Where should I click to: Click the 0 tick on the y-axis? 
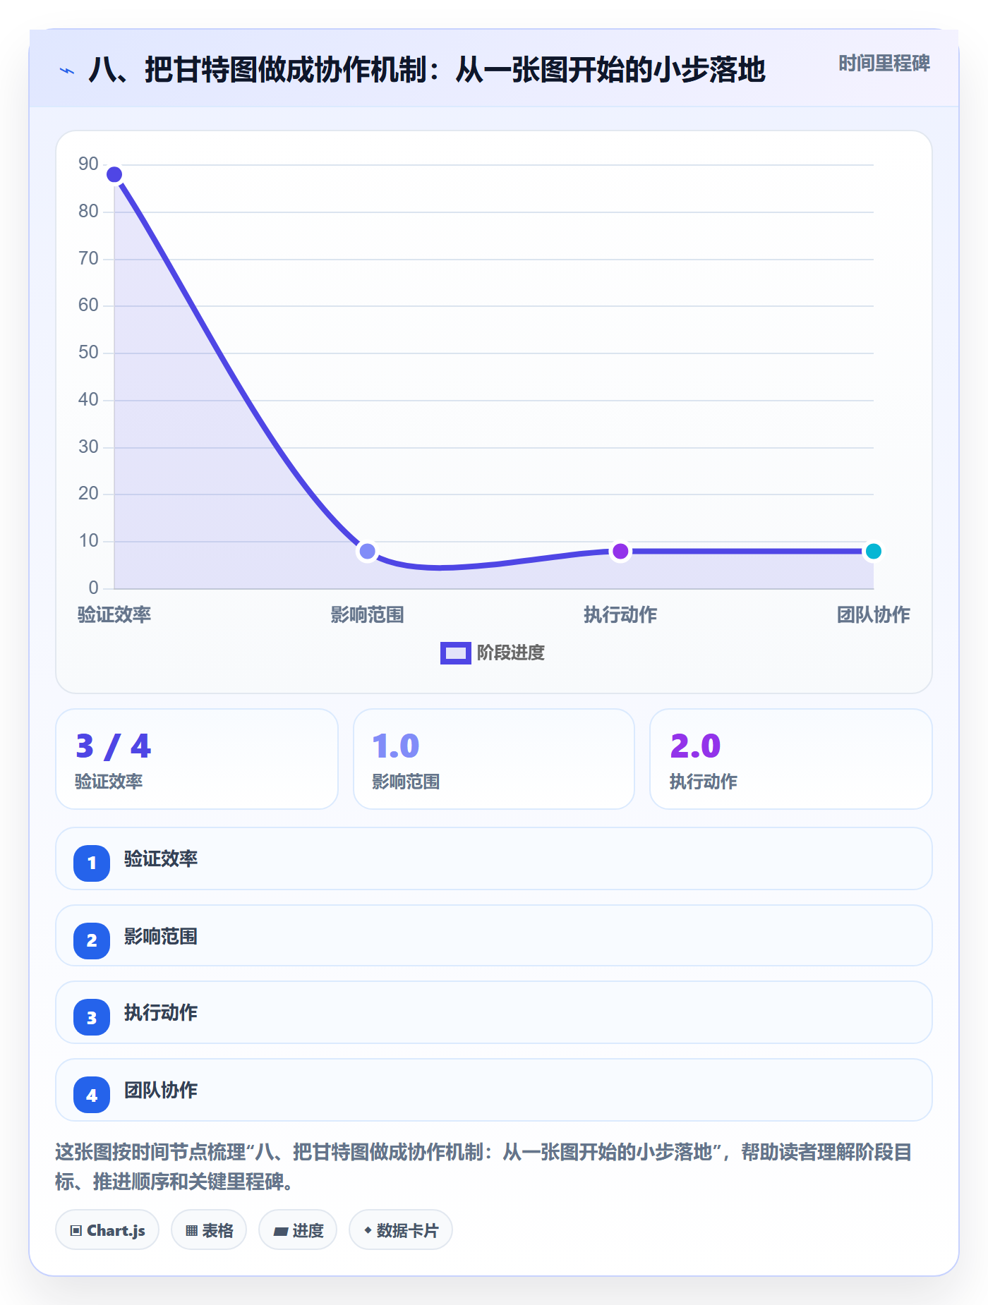[93, 588]
